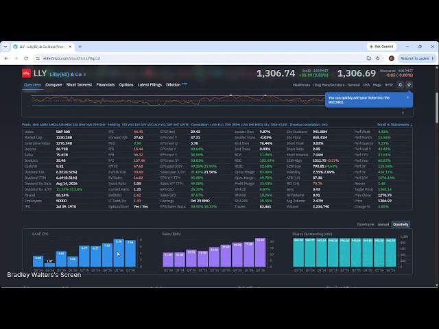Select the Quarterly timeframe
The width and height of the screenshot is (439, 329).
401,224
